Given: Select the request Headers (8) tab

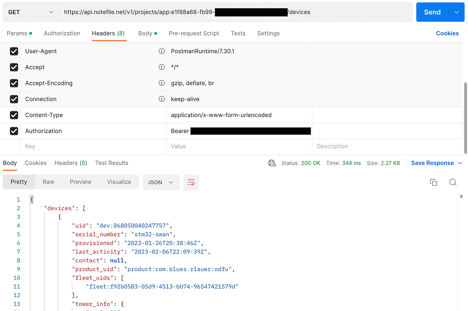Looking at the screenshot, I should [108, 33].
